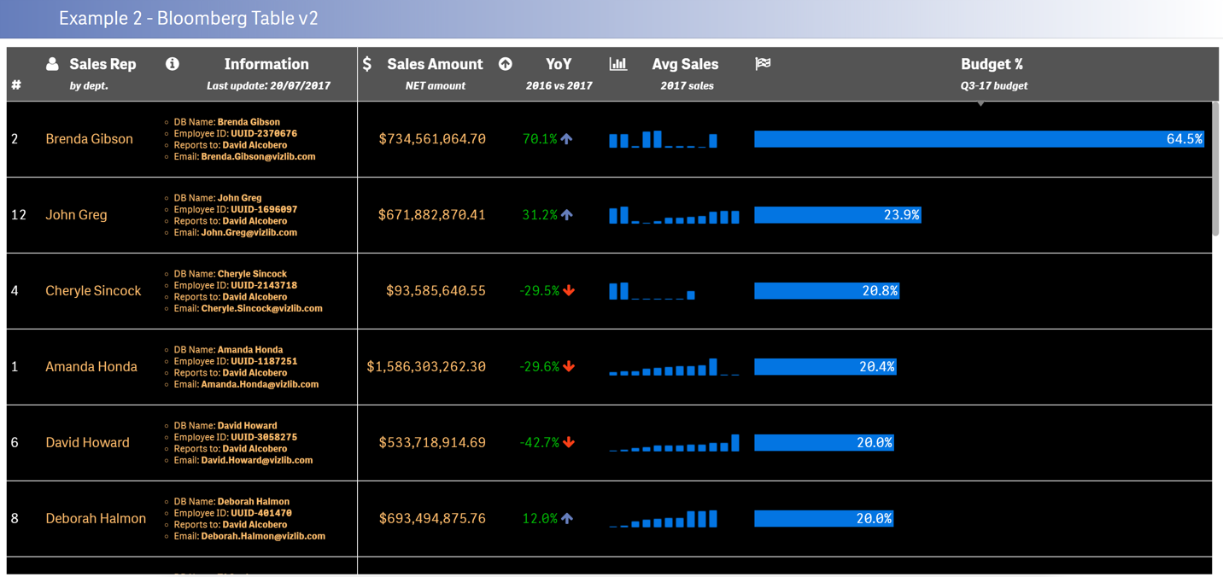Click email John.Greg@vizlib.com

click(249, 233)
